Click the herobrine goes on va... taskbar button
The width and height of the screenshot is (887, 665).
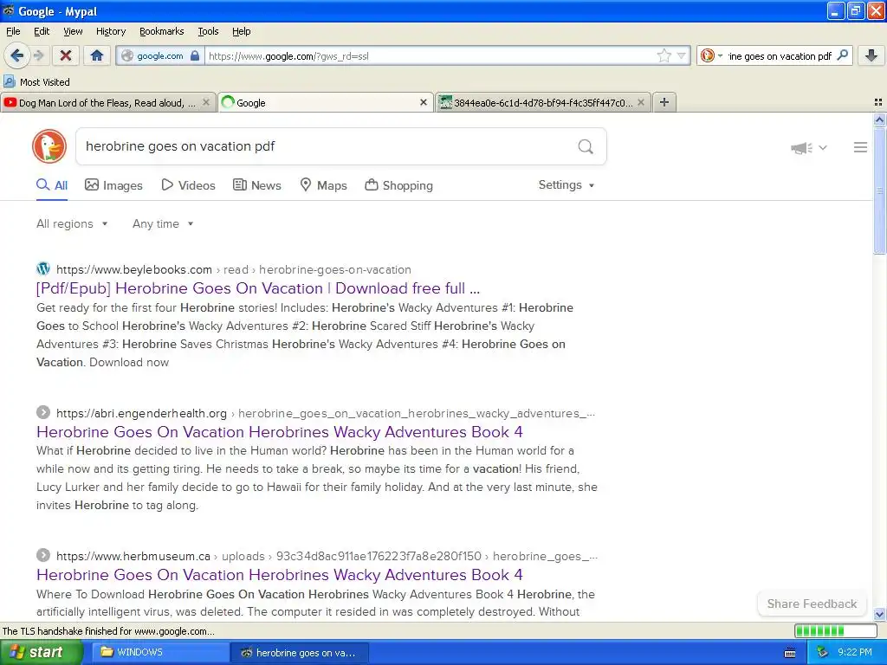pos(300,652)
